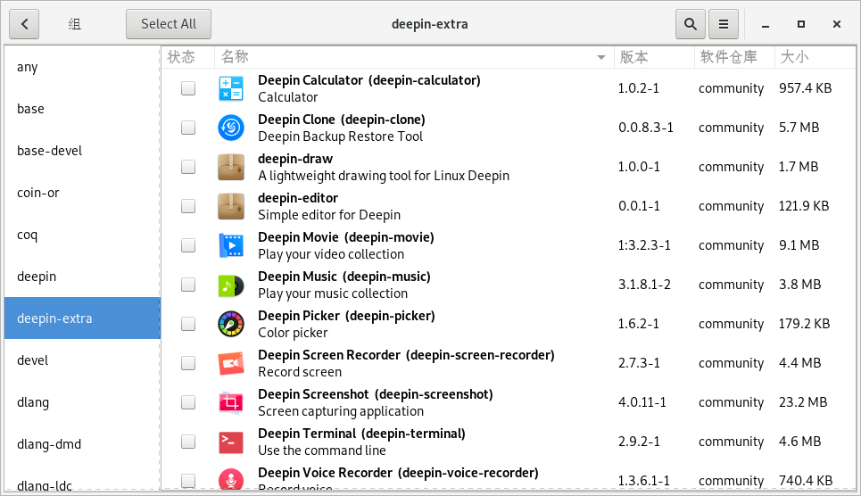861x496 pixels.
Task: Open the 'coq' group
Action: 82,235
